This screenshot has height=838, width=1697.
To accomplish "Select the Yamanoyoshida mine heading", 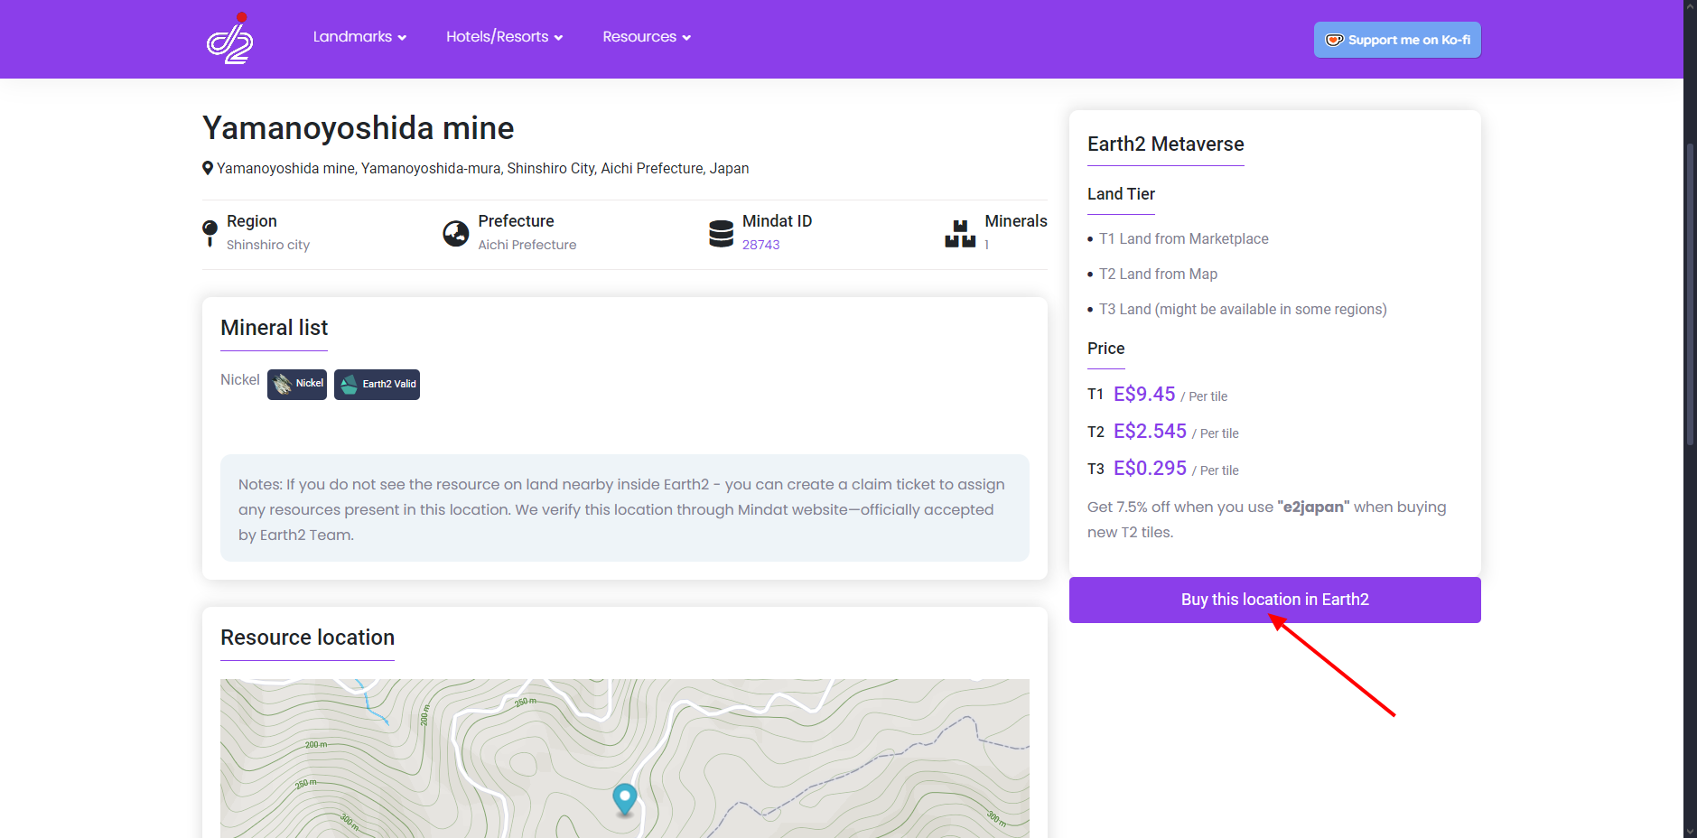I will [358, 128].
